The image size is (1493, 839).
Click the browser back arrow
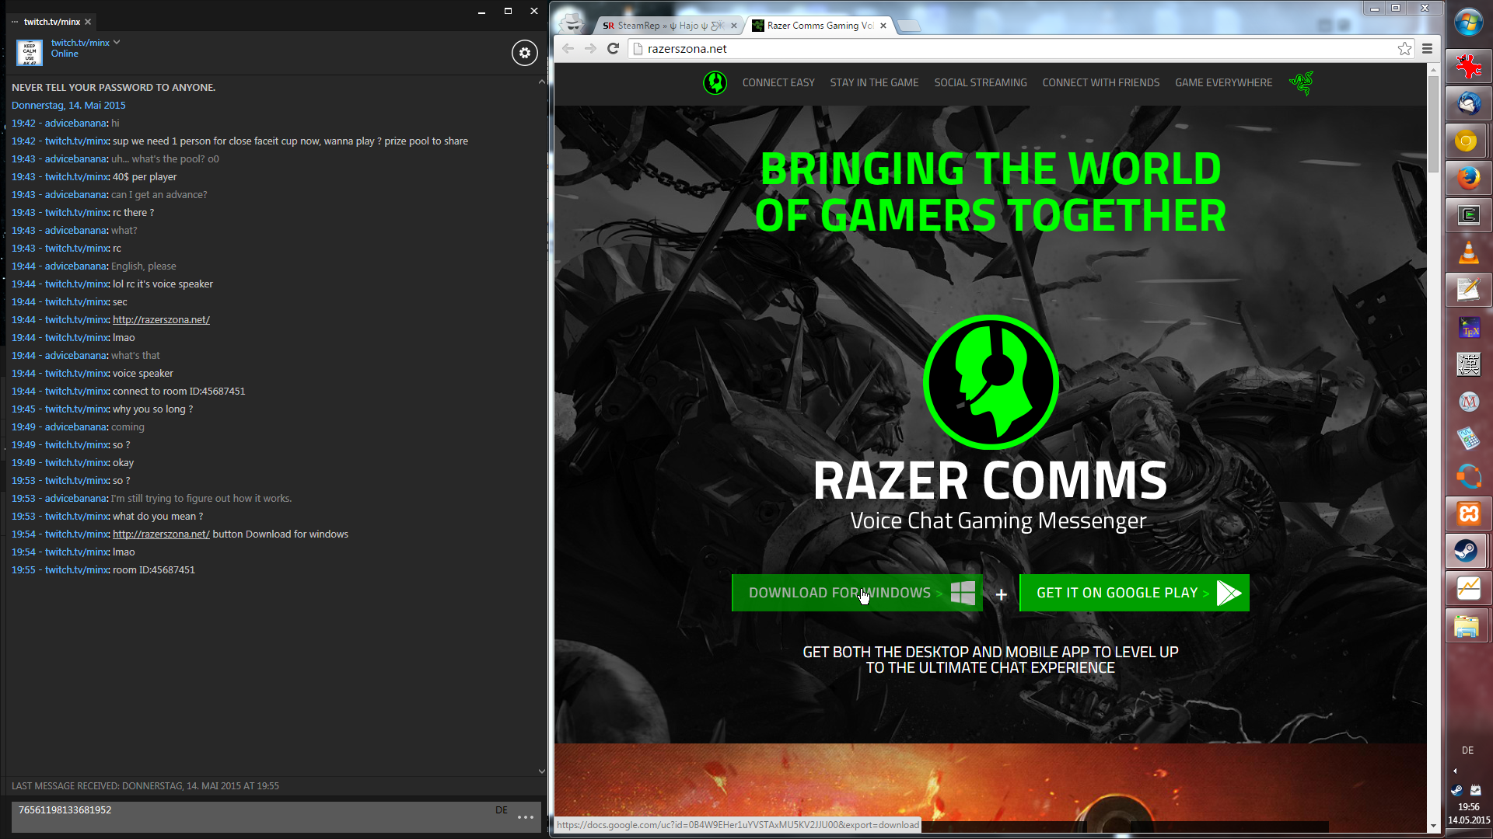click(x=568, y=49)
